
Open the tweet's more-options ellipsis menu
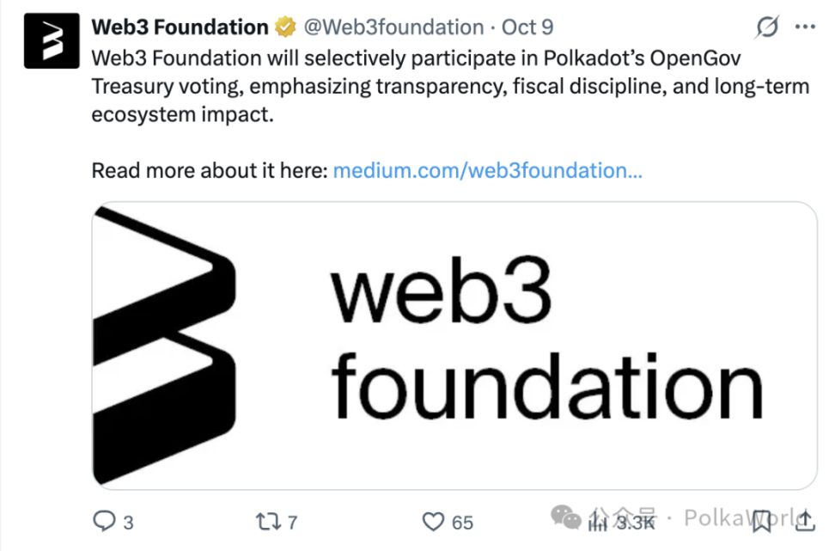pyautogui.click(x=806, y=27)
